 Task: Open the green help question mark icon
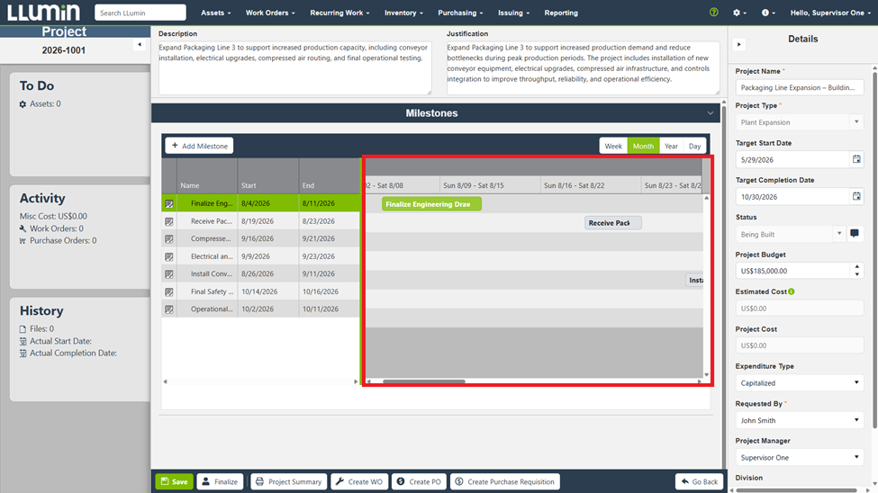(713, 13)
